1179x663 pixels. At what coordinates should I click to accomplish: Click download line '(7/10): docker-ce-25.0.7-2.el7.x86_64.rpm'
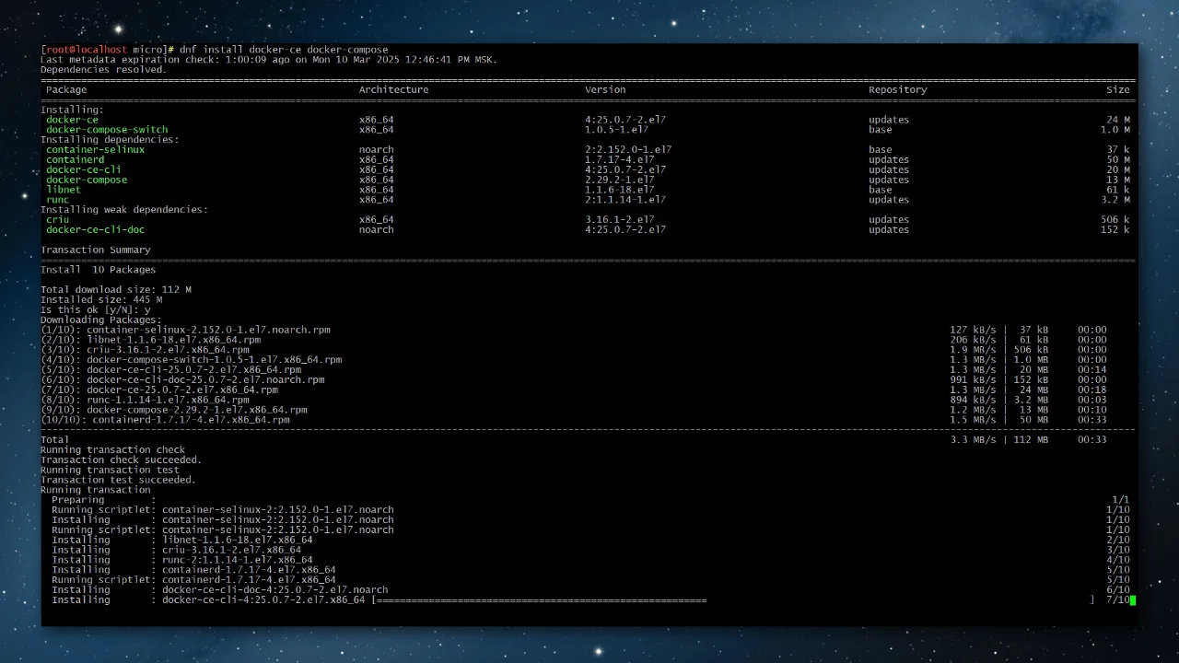(x=159, y=390)
